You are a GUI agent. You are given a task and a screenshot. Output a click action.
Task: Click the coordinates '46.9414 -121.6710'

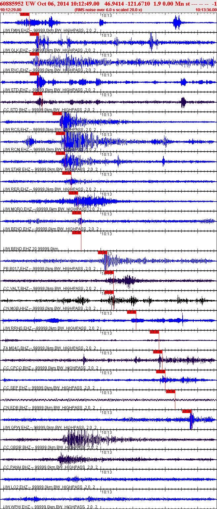(x=127, y=3)
